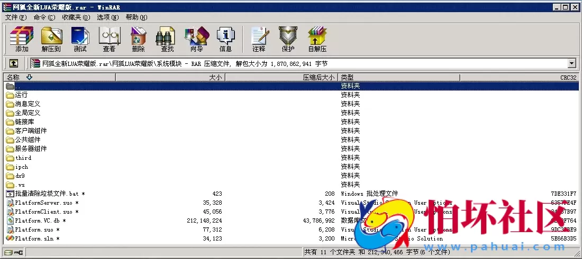Click the size value 77,312
Screen dimensions: 582x259
point(212,229)
